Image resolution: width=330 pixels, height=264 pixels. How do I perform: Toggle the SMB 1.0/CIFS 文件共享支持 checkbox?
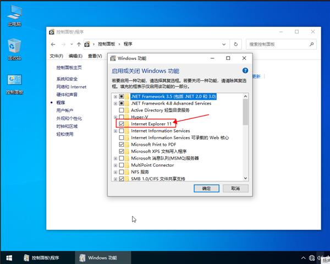coord(122,179)
